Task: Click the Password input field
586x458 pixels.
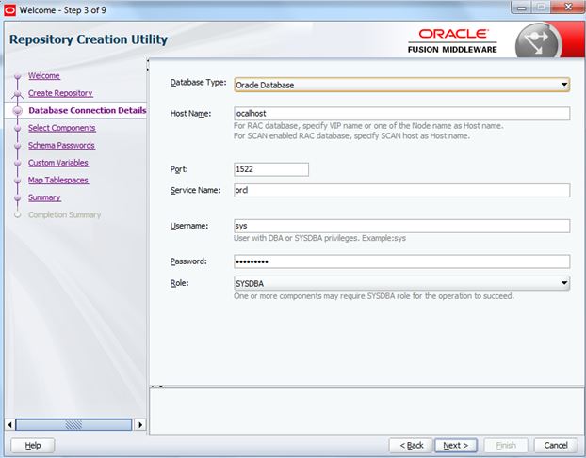Action: point(401,261)
